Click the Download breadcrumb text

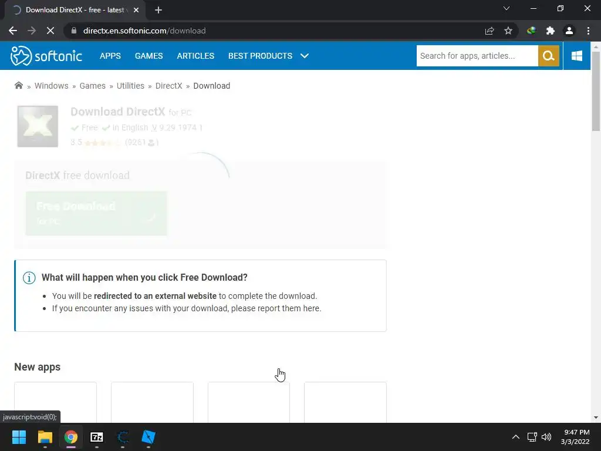pyautogui.click(x=211, y=86)
